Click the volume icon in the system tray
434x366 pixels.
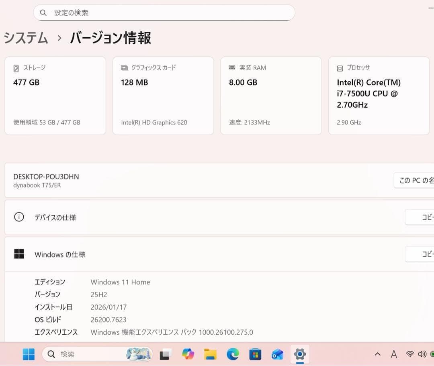tap(422, 354)
